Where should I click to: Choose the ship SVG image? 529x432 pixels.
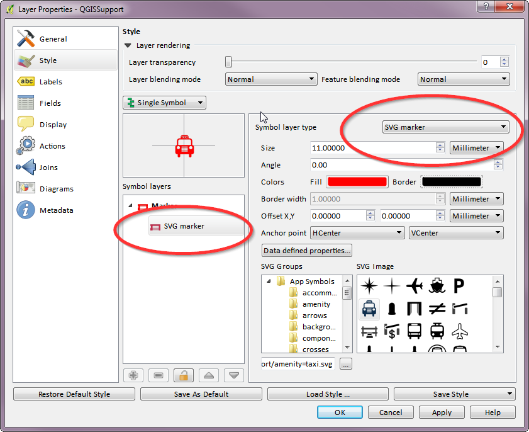click(437, 286)
